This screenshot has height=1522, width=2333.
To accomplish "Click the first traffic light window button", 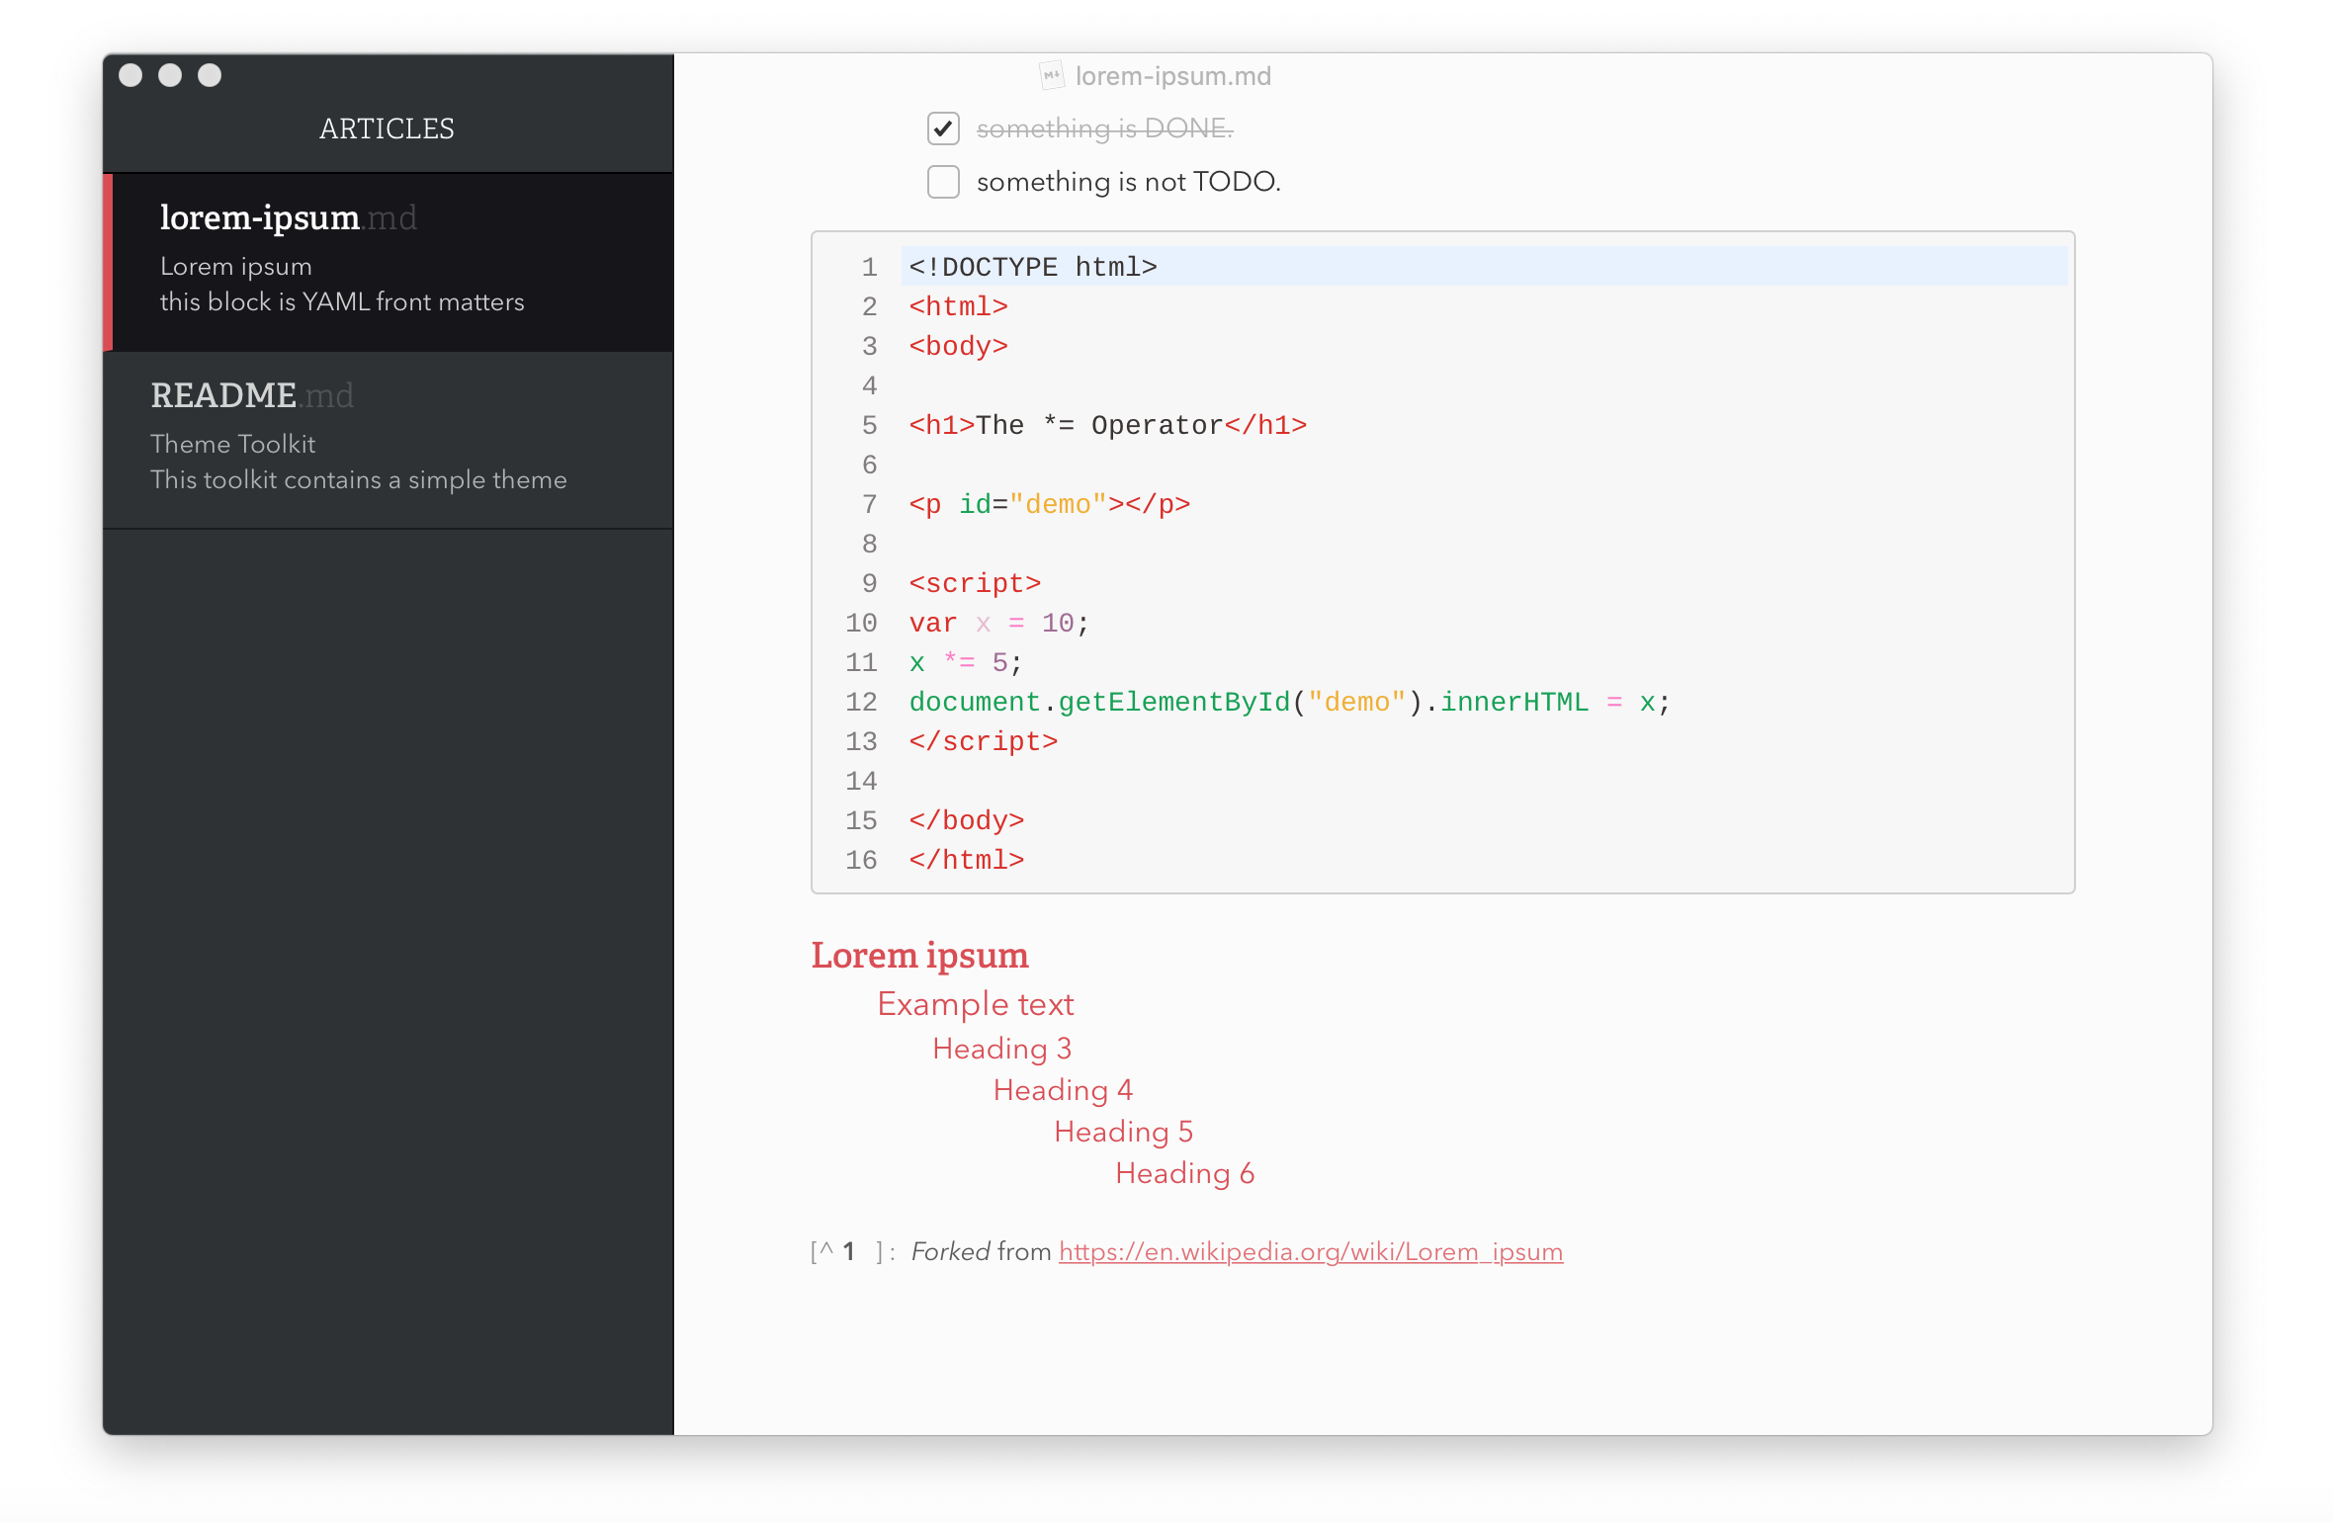I will coord(130,75).
